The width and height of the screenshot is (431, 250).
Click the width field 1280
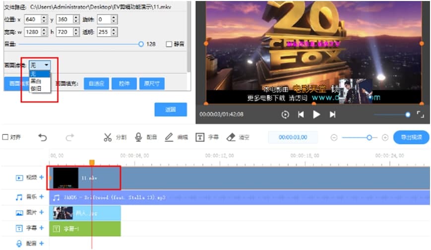pos(32,32)
